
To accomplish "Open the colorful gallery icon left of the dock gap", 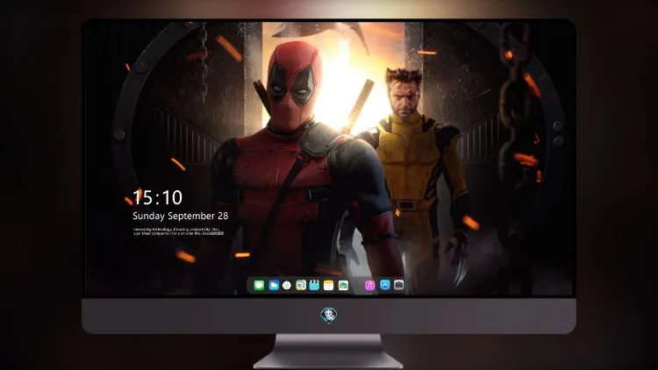I will click(x=343, y=286).
